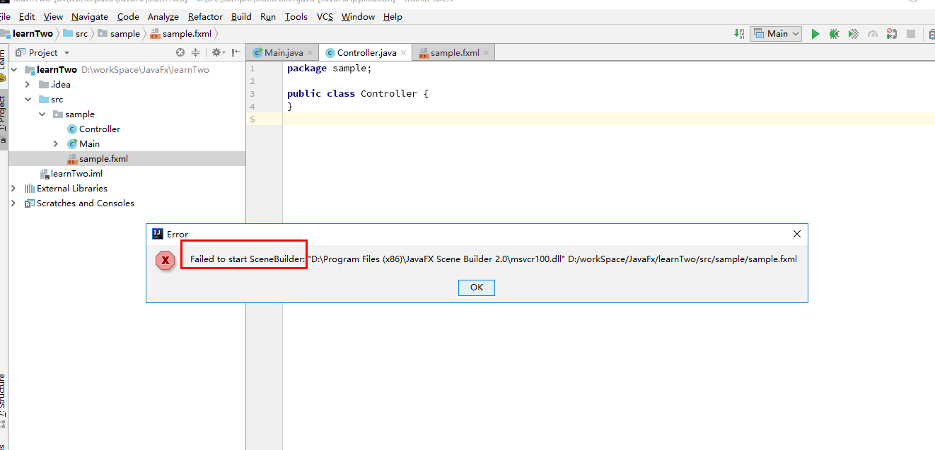Start debugging with the green bug icon

[835, 33]
